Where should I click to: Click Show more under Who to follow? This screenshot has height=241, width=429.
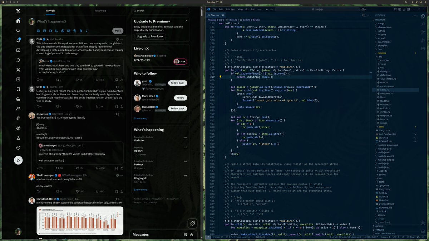pos(140,118)
